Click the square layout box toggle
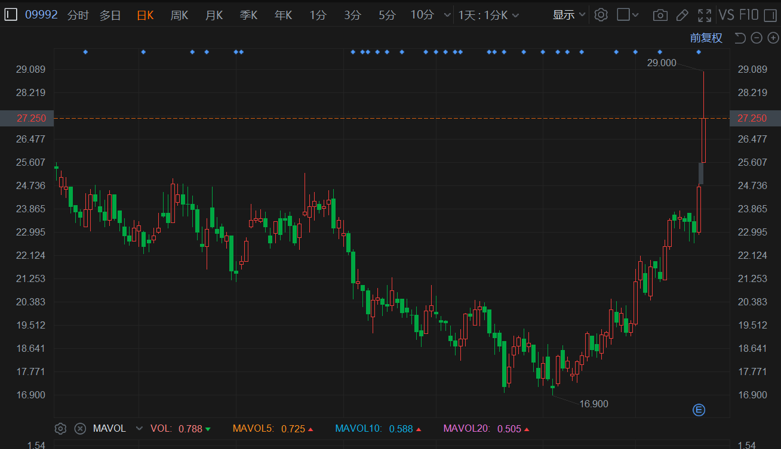 coord(623,15)
